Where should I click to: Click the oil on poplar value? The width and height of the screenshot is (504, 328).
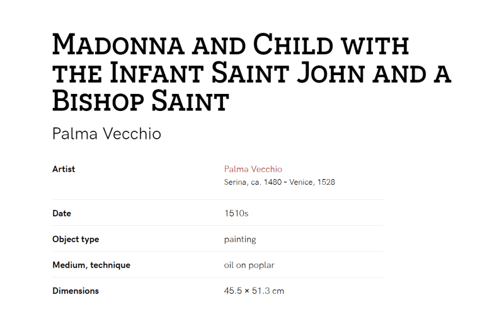pyautogui.click(x=249, y=265)
